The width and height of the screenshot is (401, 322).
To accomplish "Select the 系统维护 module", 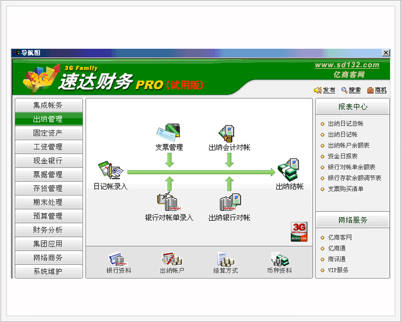I will click(x=49, y=271).
